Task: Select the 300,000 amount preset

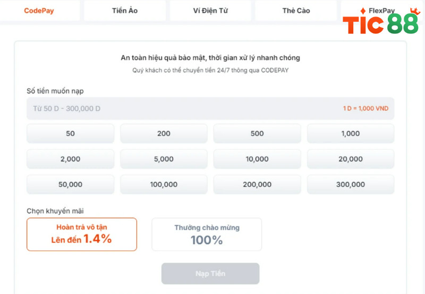Action: (x=351, y=185)
